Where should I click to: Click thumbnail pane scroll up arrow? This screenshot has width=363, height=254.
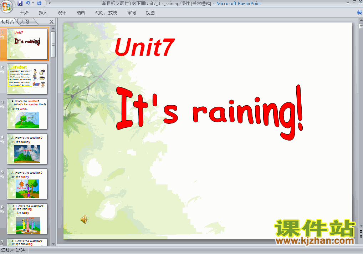point(53,29)
